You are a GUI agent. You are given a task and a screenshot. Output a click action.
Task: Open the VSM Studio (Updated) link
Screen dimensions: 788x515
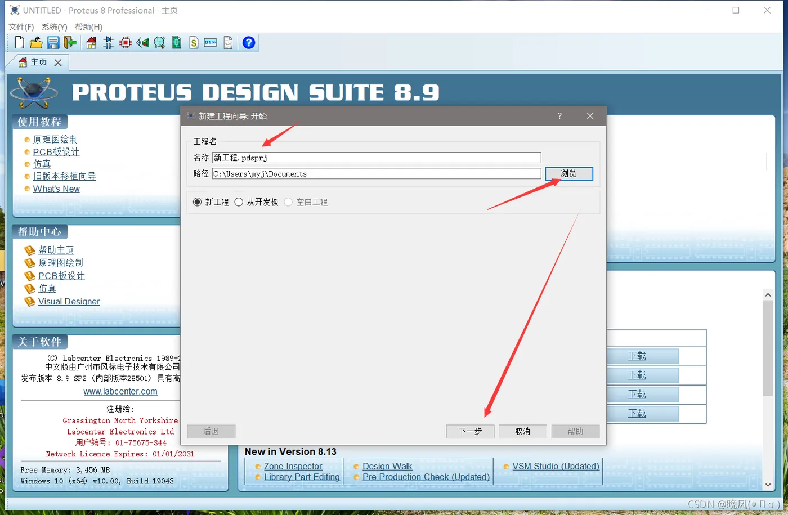click(556, 467)
